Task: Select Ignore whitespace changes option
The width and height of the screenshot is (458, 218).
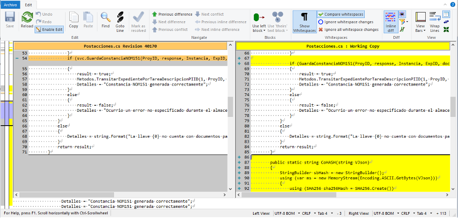Action: pyautogui.click(x=345, y=22)
